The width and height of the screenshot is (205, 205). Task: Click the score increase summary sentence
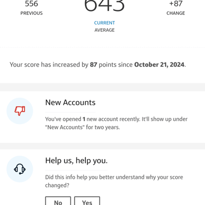point(98,65)
